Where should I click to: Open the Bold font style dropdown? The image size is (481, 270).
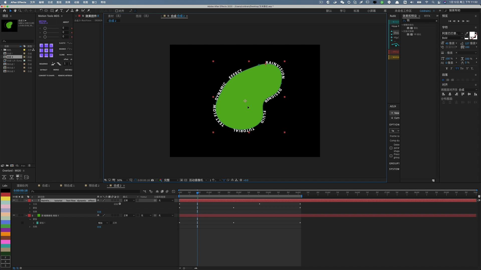point(452,38)
